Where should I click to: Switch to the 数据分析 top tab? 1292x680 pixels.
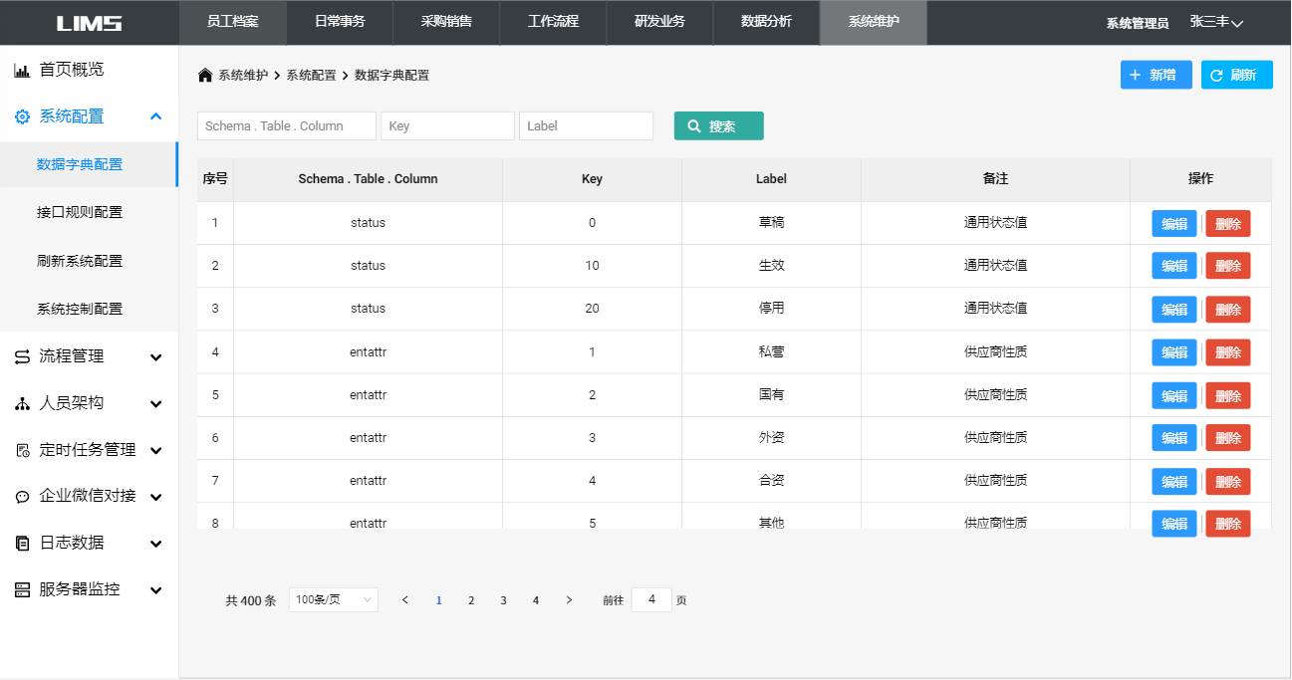click(766, 22)
